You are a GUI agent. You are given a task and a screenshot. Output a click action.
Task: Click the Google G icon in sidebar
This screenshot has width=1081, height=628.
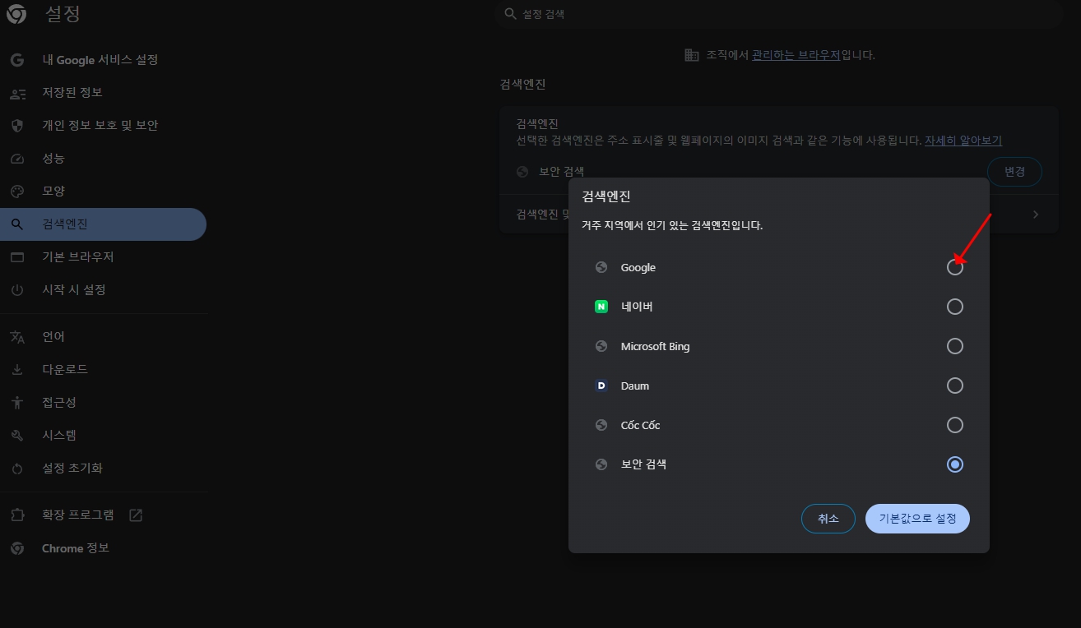coord(17,60)
